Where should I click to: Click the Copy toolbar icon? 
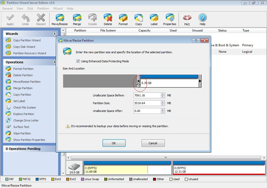pos(138,19)
